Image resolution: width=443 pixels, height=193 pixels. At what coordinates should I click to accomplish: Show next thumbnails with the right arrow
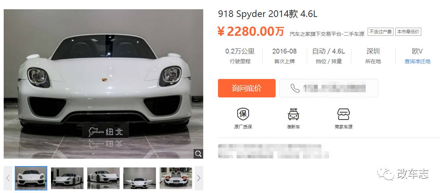(199, 178)
